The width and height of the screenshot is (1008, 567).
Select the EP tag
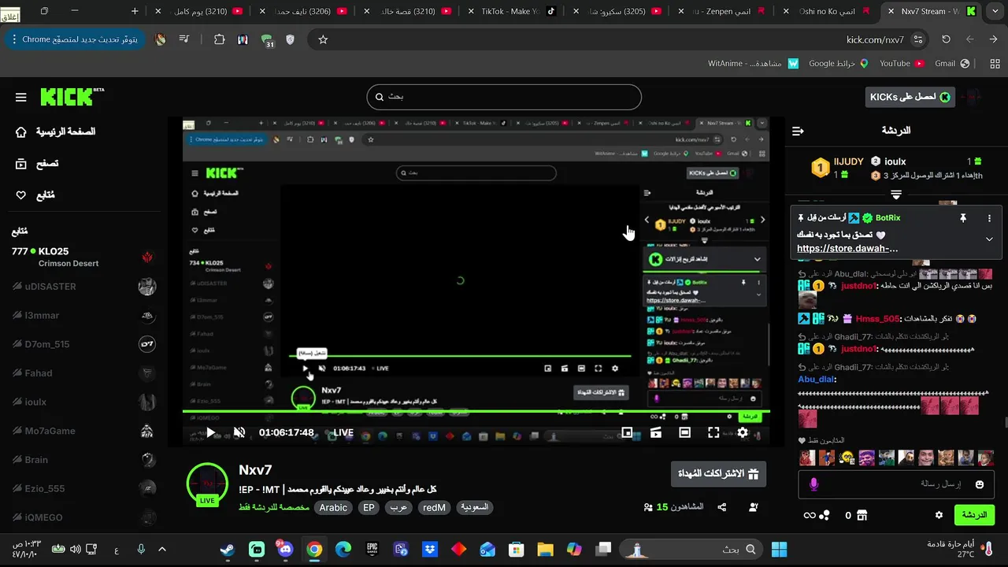(369, 508)
